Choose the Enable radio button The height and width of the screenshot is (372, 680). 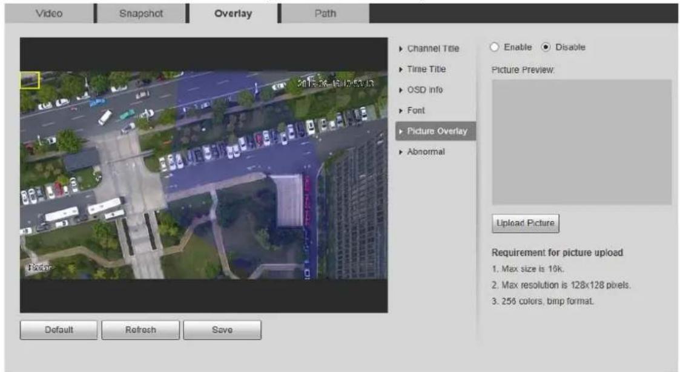[494, 47]
